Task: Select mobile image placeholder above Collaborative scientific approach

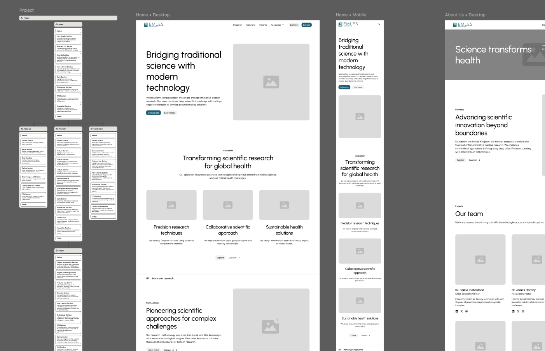Action: coord(360,251)
